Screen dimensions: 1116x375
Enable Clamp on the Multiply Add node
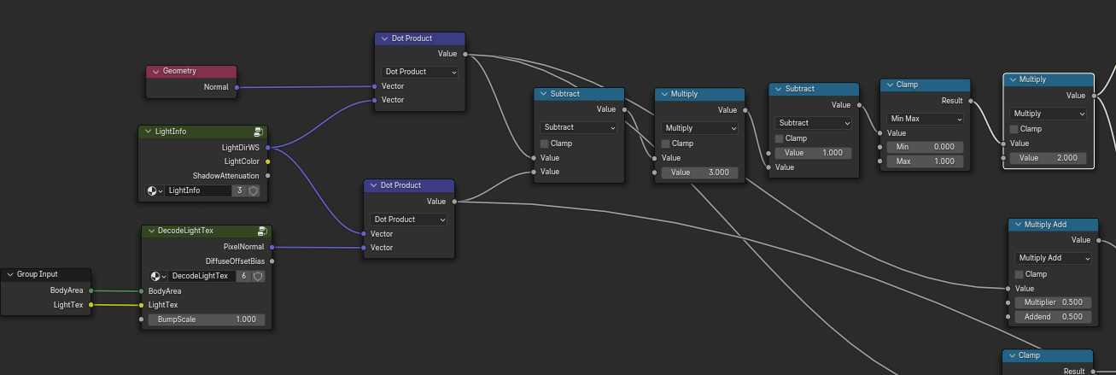point(1019,274)
